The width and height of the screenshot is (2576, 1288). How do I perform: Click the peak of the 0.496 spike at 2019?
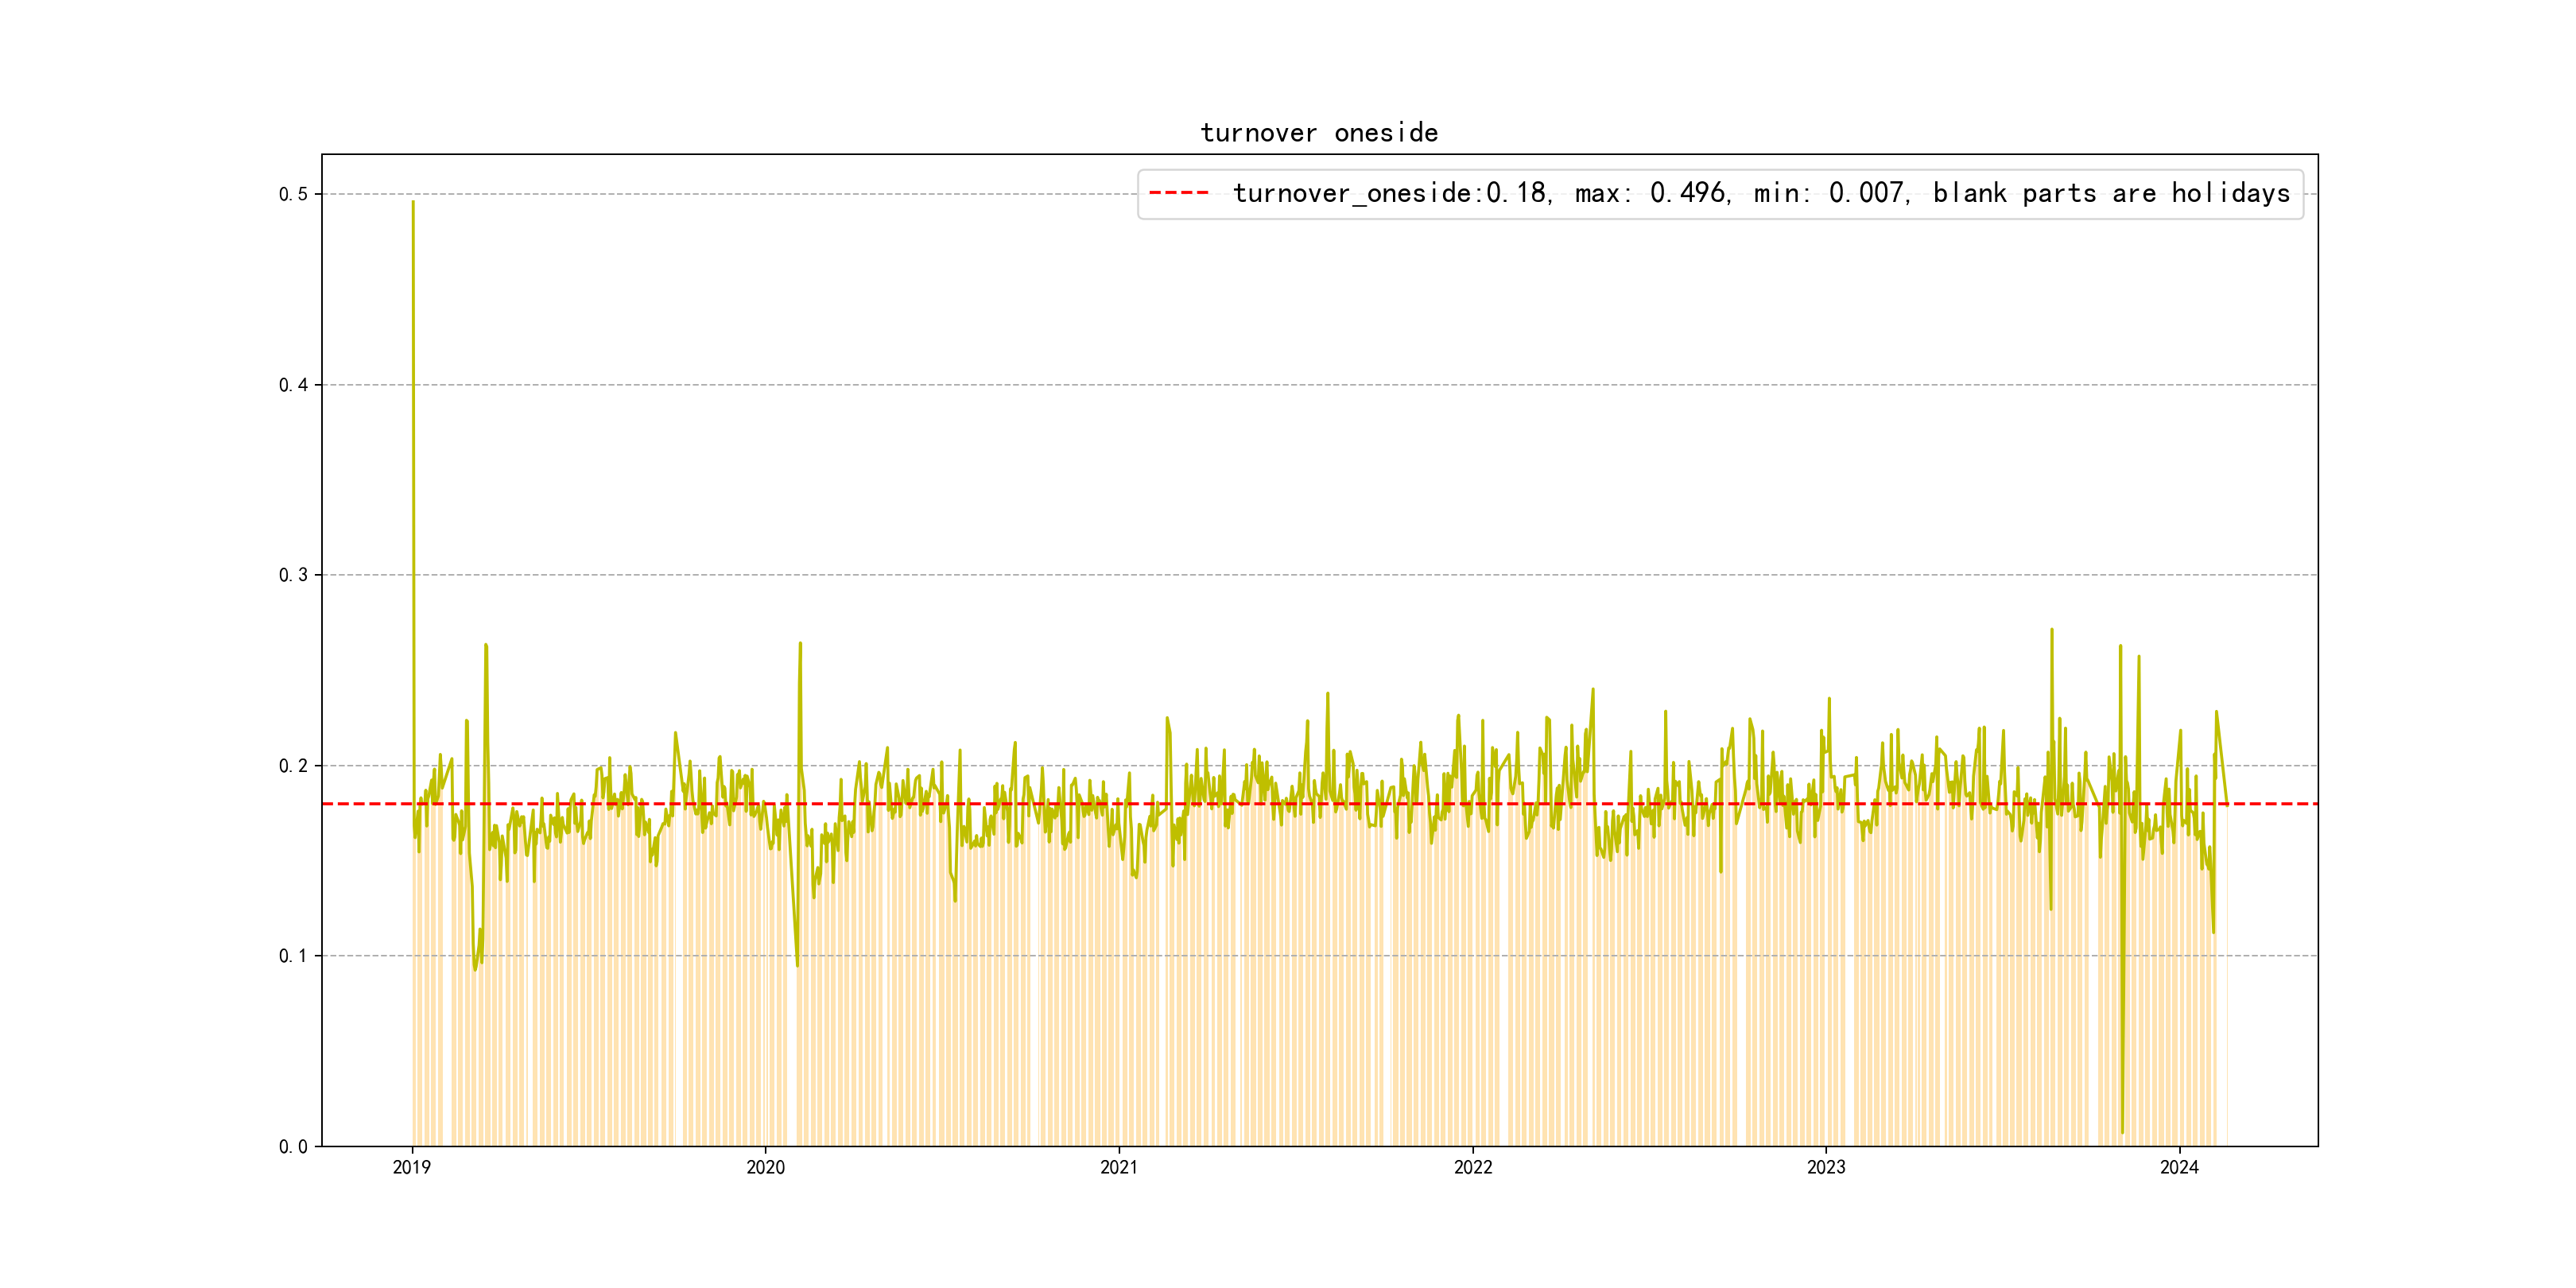click(x=413, y=203)
